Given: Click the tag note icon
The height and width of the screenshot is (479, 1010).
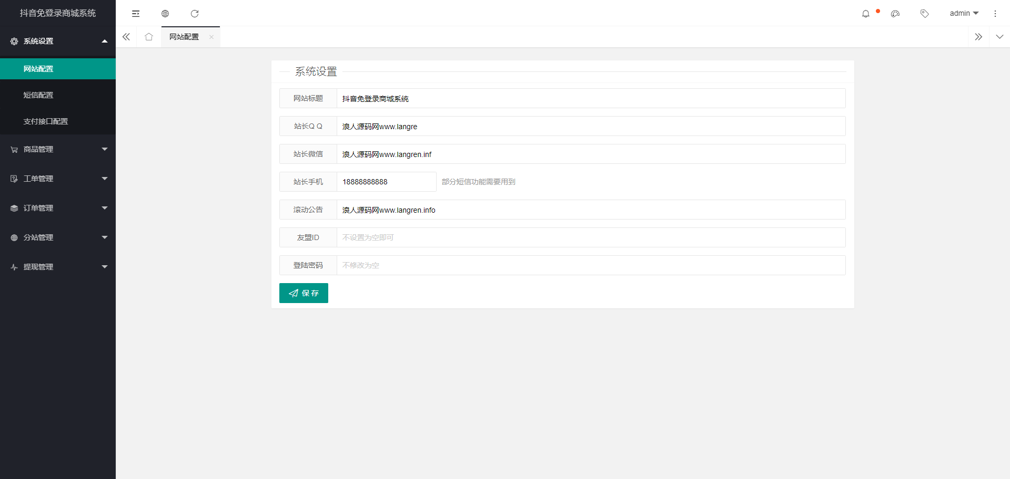Looking at the screenshot, I should coord(925,14).
